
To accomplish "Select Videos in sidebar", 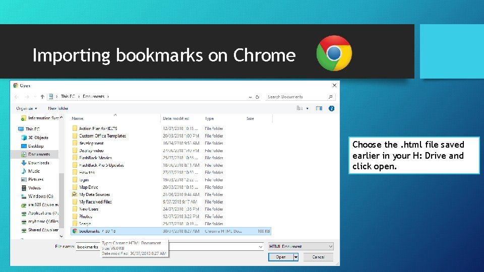I will (34, 188).
